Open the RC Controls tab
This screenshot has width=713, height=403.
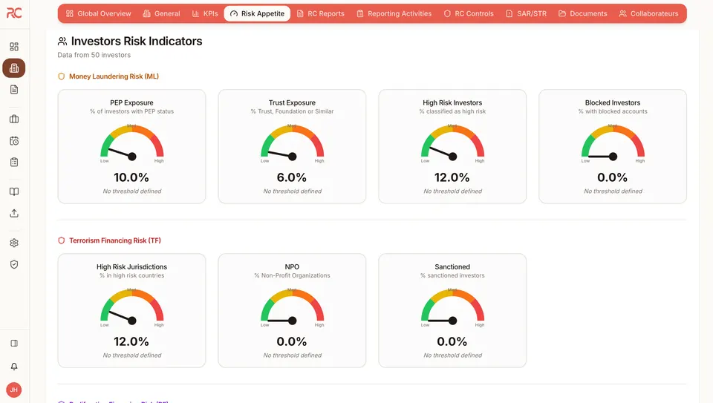click(x=469, y=13)
